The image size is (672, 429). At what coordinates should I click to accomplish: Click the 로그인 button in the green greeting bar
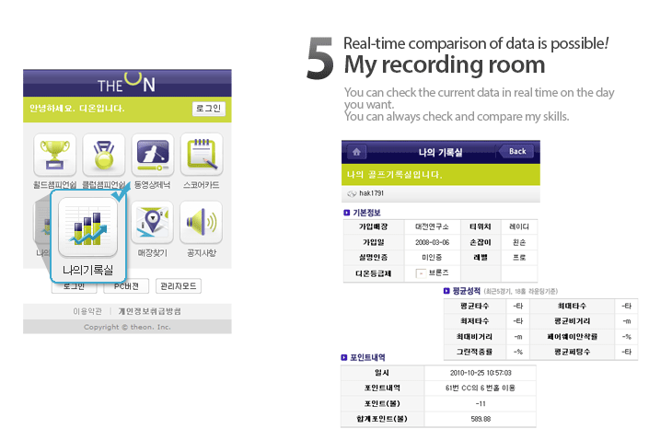tap(208, 109)
